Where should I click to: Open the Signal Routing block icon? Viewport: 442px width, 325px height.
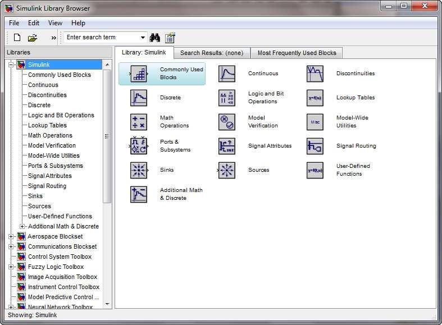315,146
